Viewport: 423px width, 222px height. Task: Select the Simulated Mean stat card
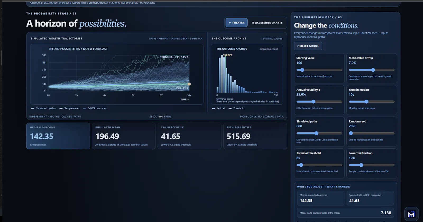coord(124,136)
